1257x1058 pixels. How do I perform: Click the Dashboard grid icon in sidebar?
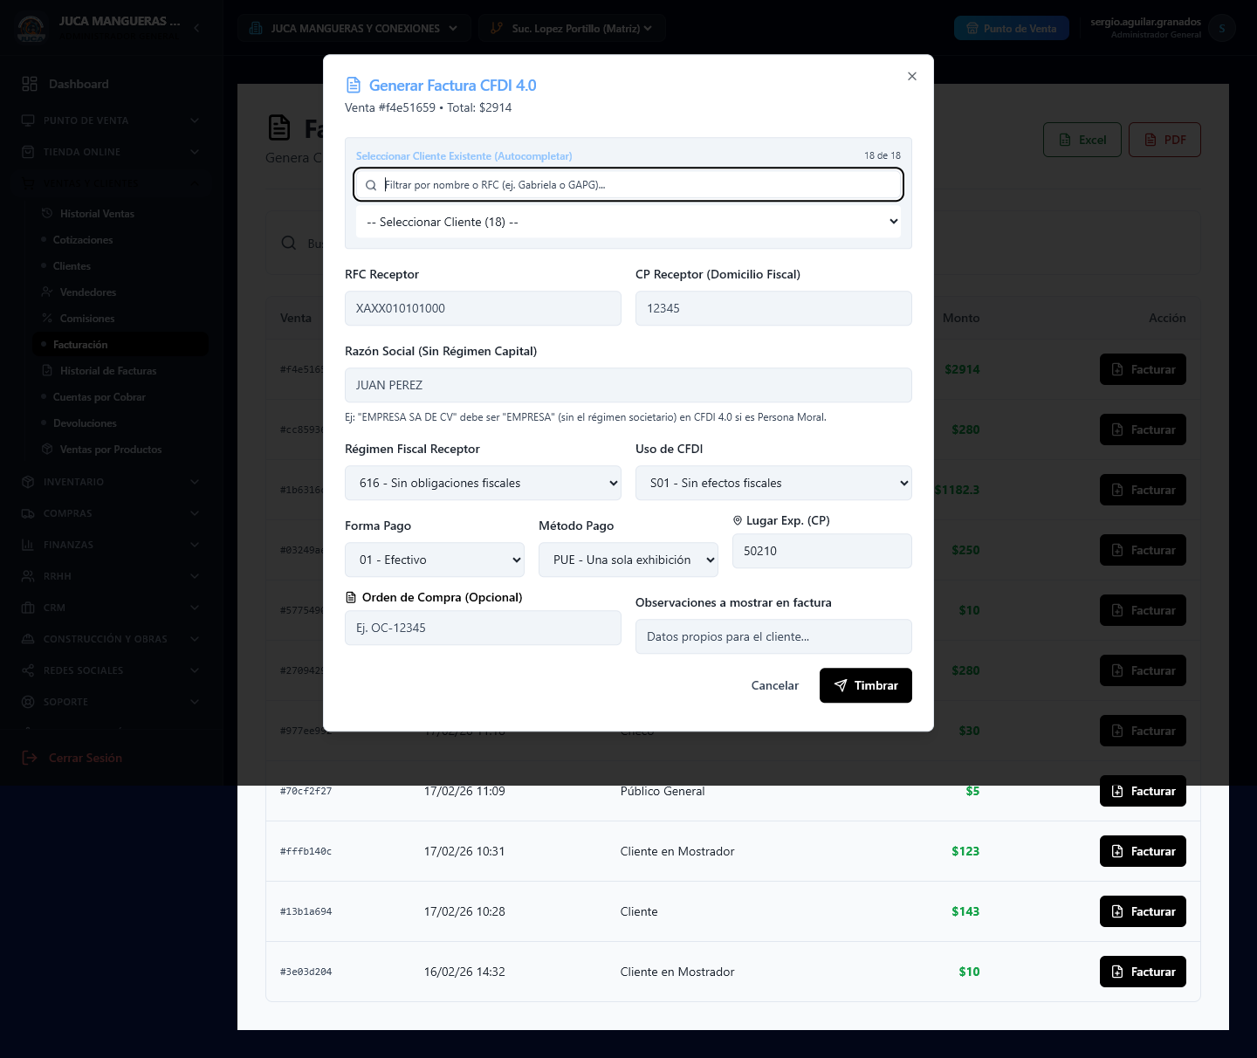(30, 84)
